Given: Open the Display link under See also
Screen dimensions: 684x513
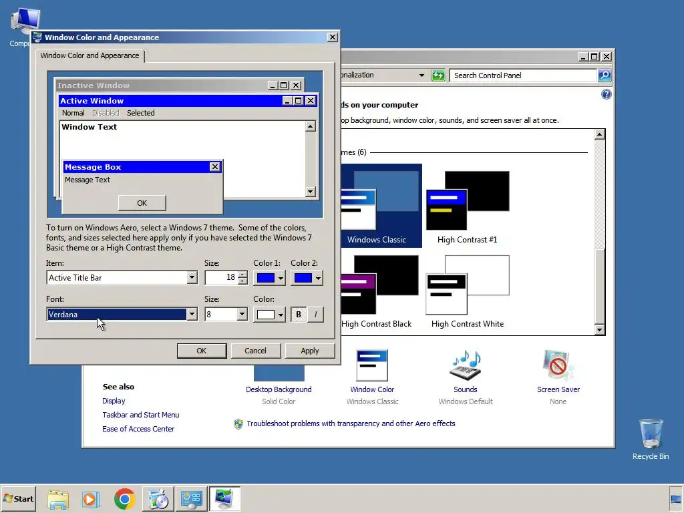Looking at the screenshot, I should (114, 401).
